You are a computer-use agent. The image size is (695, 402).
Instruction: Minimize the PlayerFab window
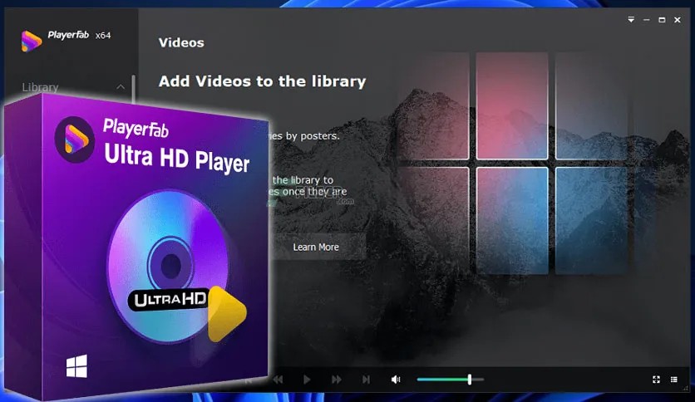pos(646,20)
